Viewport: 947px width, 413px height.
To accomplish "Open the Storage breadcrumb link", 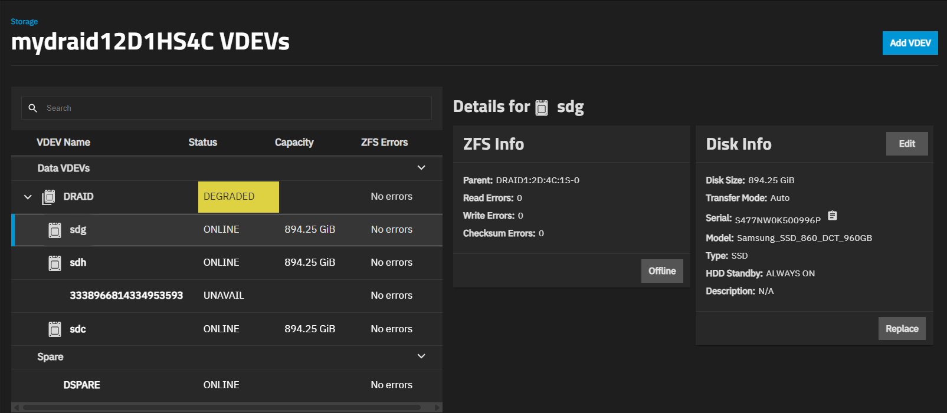I will tap(24, 21).
